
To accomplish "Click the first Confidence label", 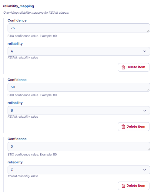I will [x=17, y=20].
